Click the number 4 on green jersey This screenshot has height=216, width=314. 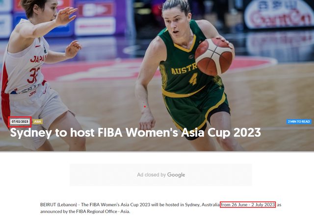[x=193, y=79]
